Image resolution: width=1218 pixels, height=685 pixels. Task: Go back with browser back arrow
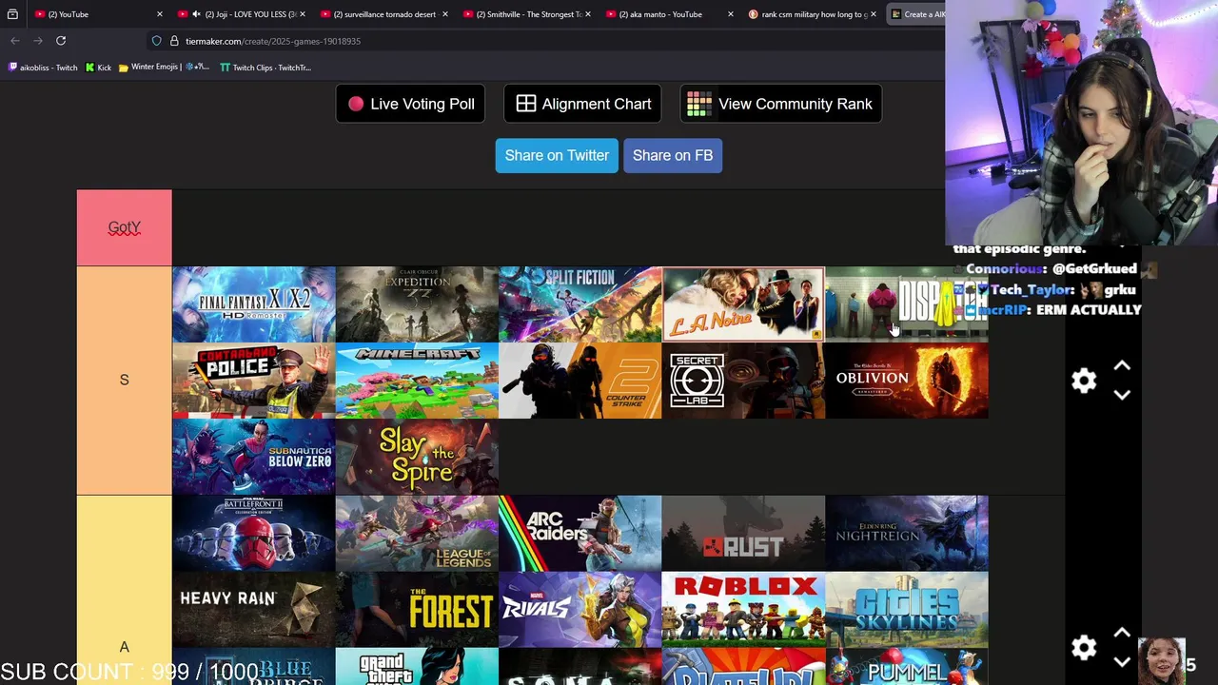pos(15,41)
